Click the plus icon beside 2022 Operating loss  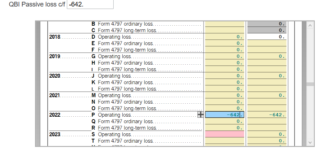(201, 115)
